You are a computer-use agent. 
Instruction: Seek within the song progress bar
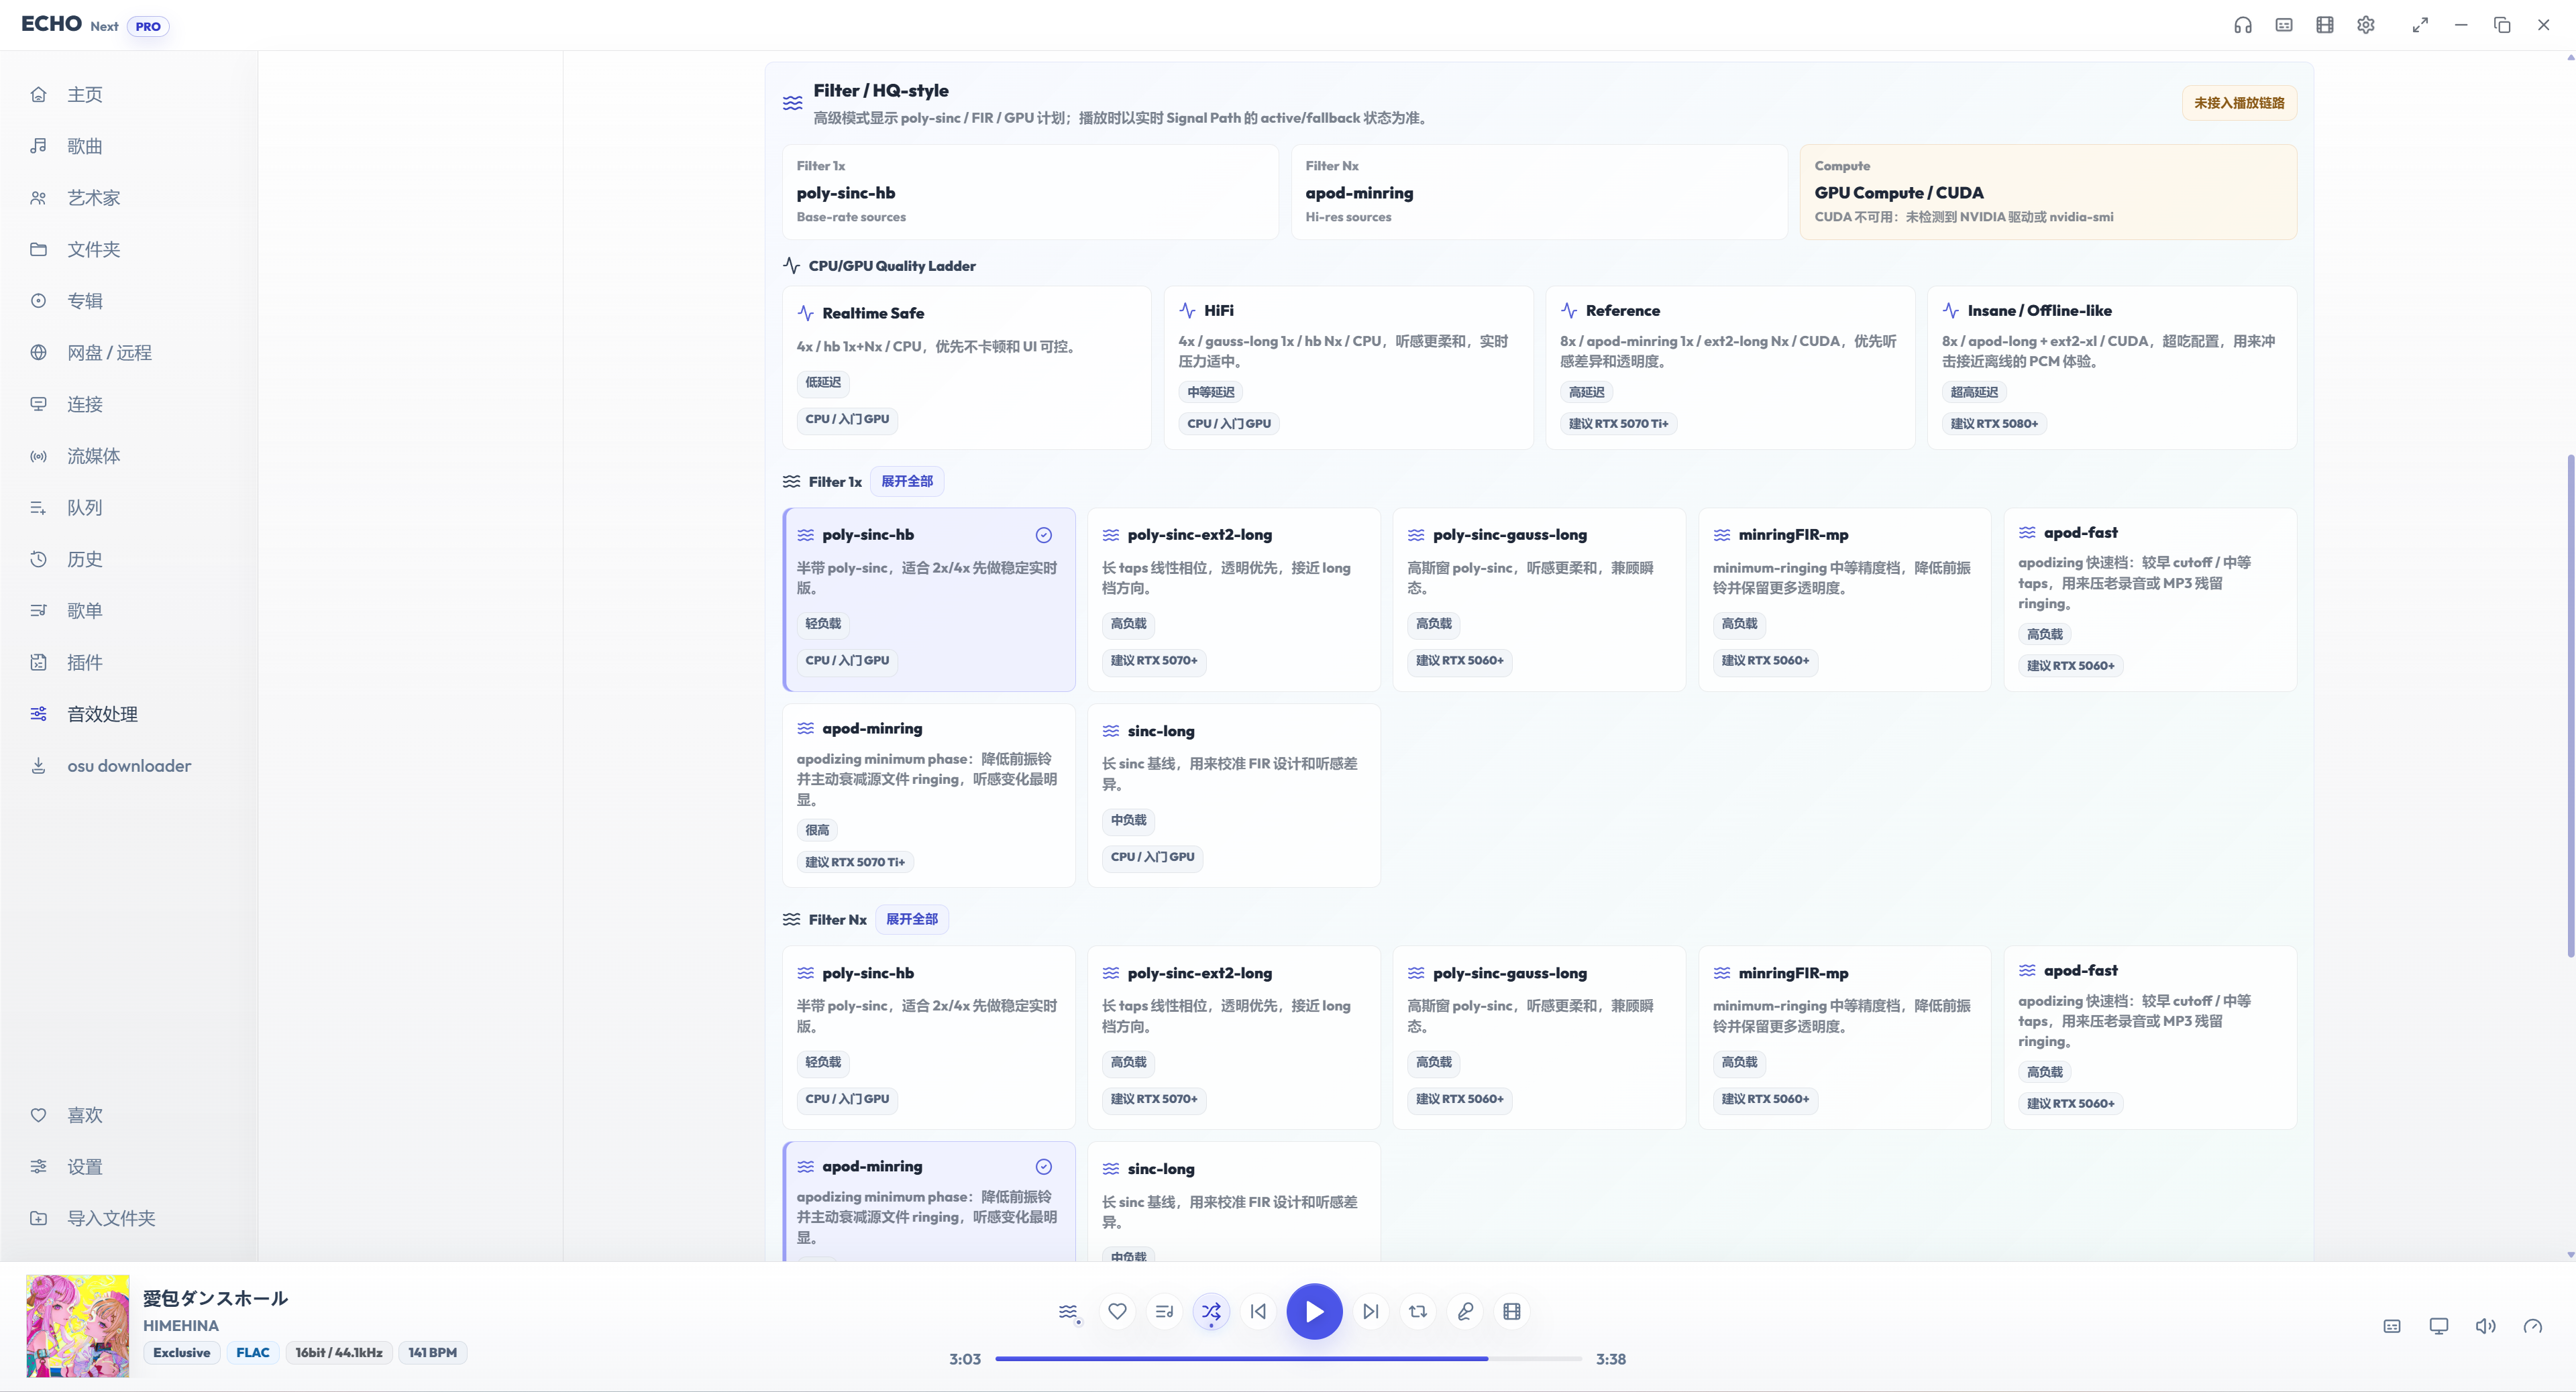pos(1288,1359)
